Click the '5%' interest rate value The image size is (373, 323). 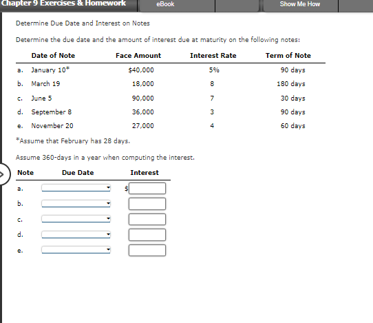pos(214,70)
